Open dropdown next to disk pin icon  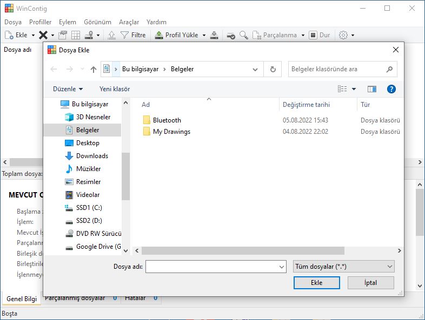pyautogui.click(x=98, y=36)
